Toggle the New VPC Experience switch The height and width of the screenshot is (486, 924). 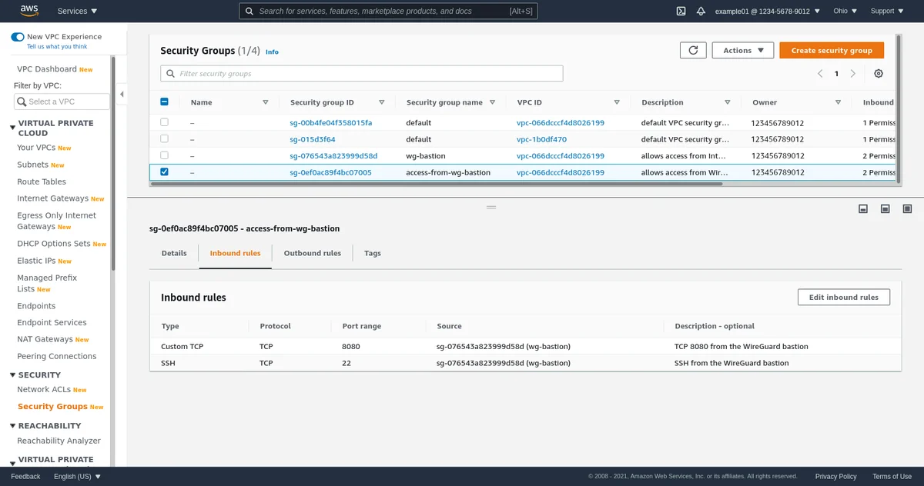point(18,37)
